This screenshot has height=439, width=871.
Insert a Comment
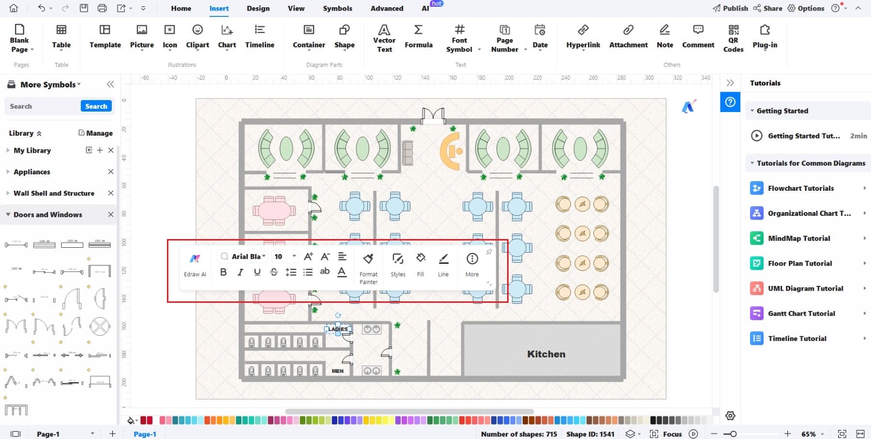698,37
